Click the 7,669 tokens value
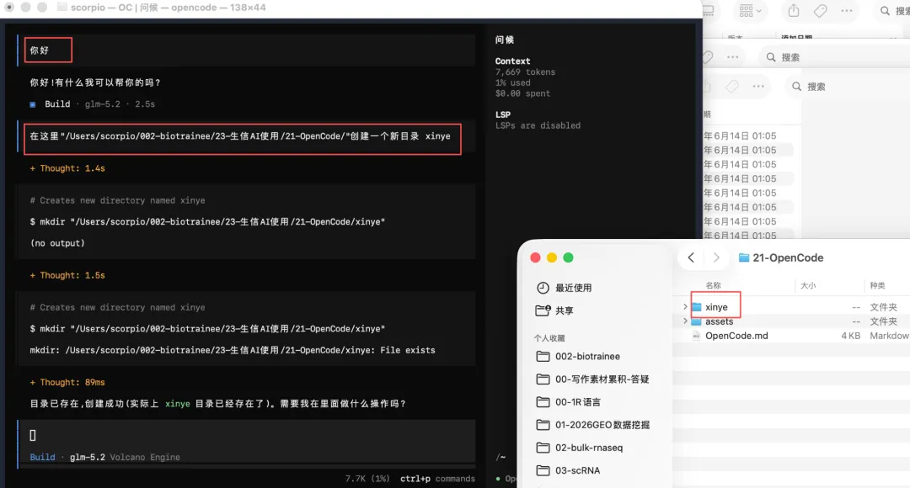This screenshot has height=488, width=910. coord(525,72)
